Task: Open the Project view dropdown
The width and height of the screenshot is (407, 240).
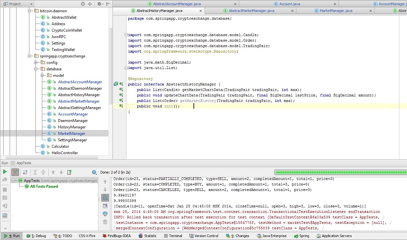Action: (x=31, y=4)
